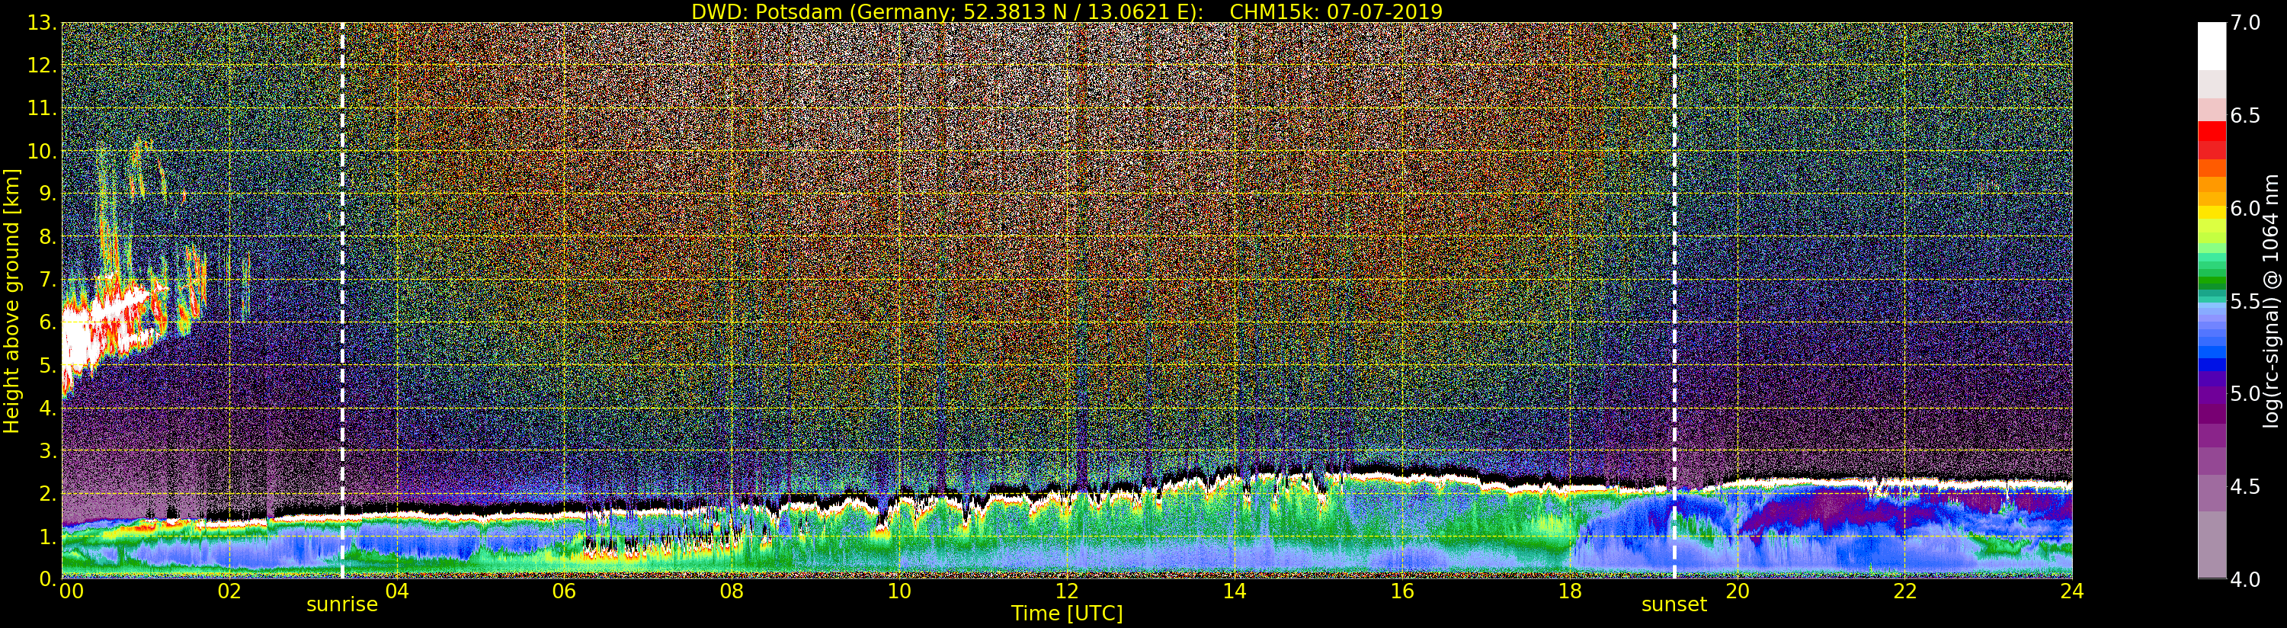
Task: Select the "4.0" colorbar tick value
Action: 2245,579
